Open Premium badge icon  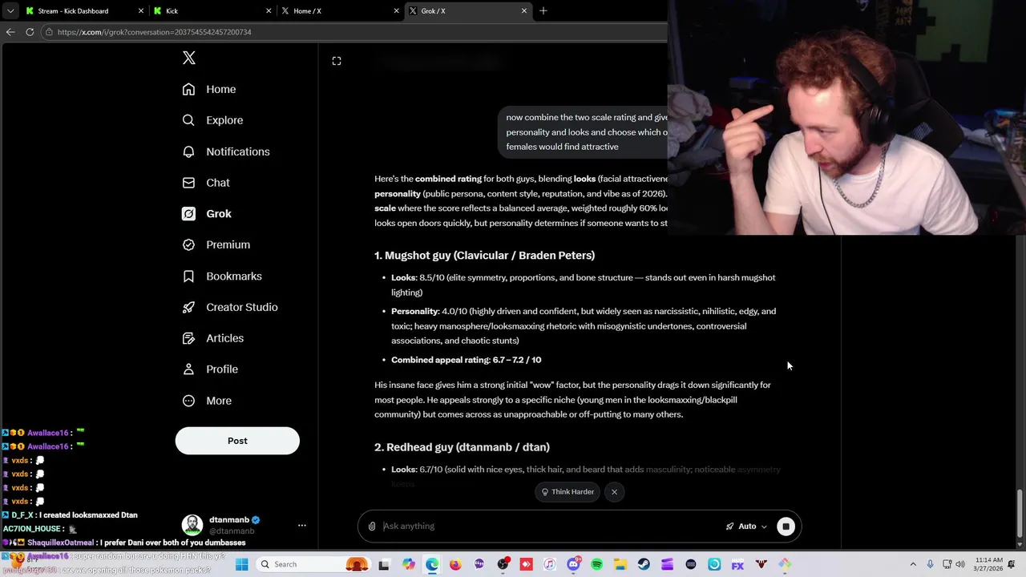tap(188, 244)
